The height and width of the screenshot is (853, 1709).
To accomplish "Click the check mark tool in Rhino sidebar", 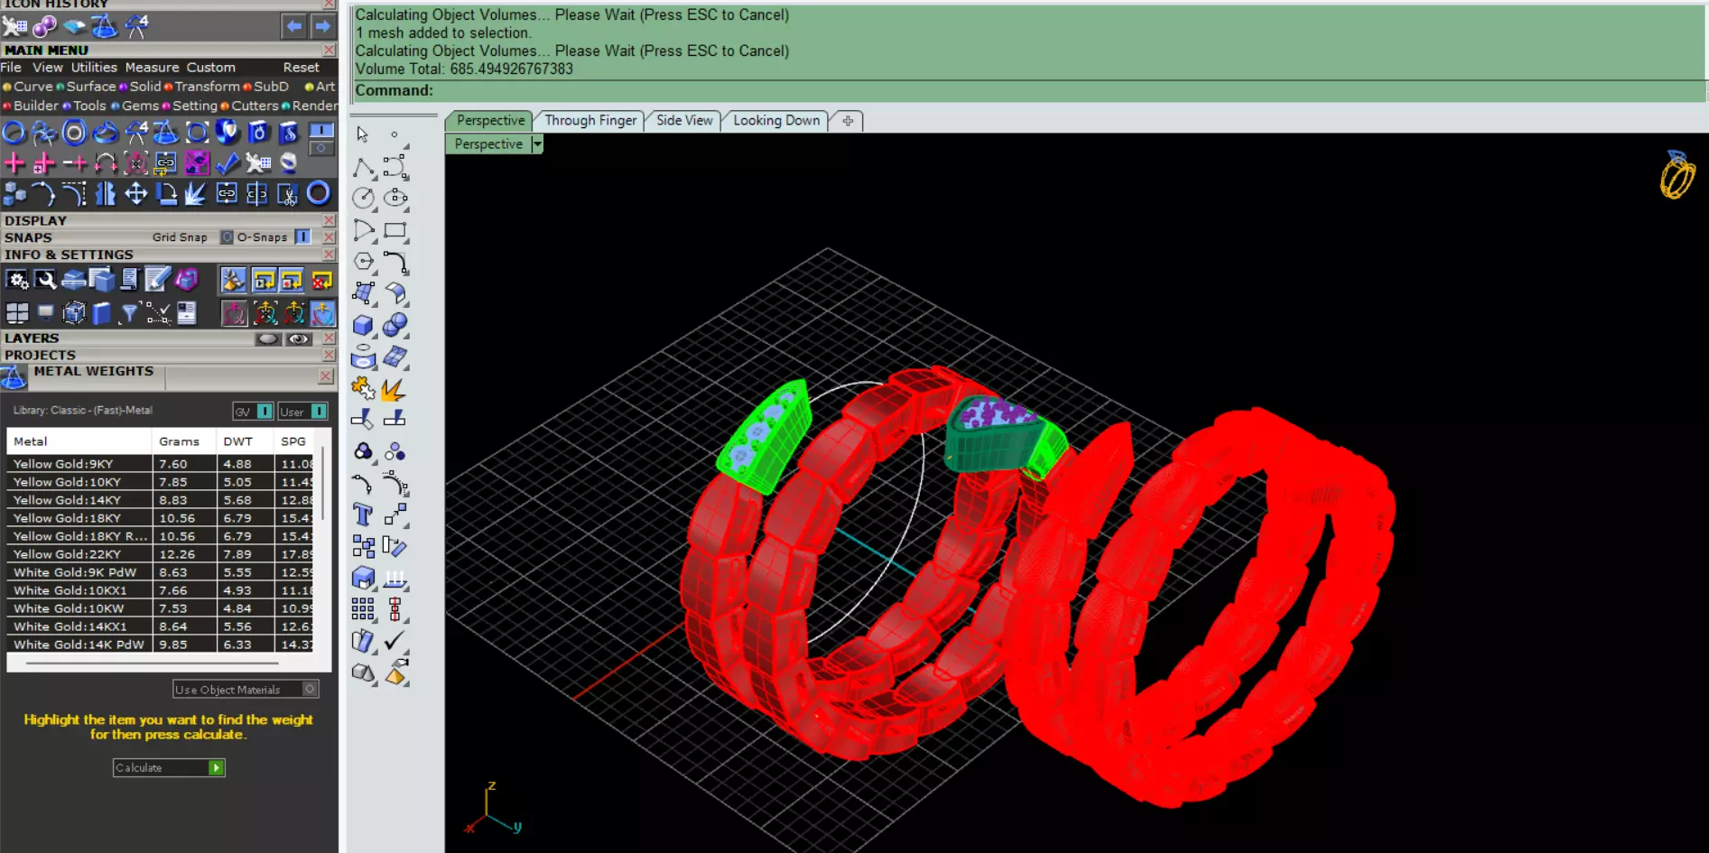I will coord(395,641).
